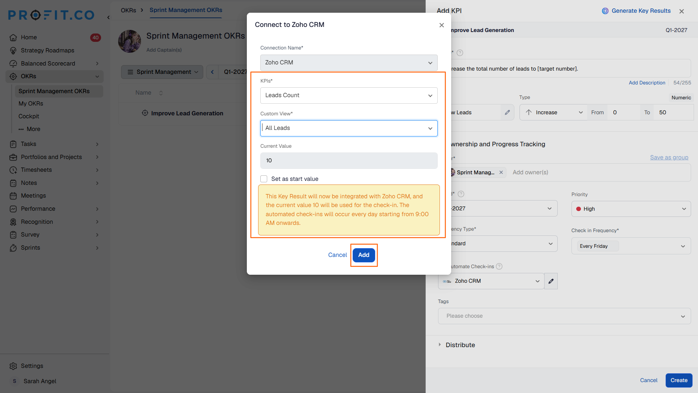Cancel the Connect to Zoho CRM dialog
The height and width of the screenshot is (393, 698).
click(x=337, y=255)
